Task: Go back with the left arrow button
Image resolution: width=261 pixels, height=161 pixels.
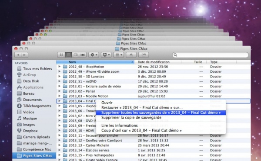Action: click(18, 55)
